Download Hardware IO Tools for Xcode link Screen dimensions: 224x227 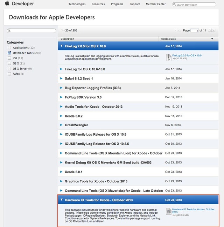point(193,211)
